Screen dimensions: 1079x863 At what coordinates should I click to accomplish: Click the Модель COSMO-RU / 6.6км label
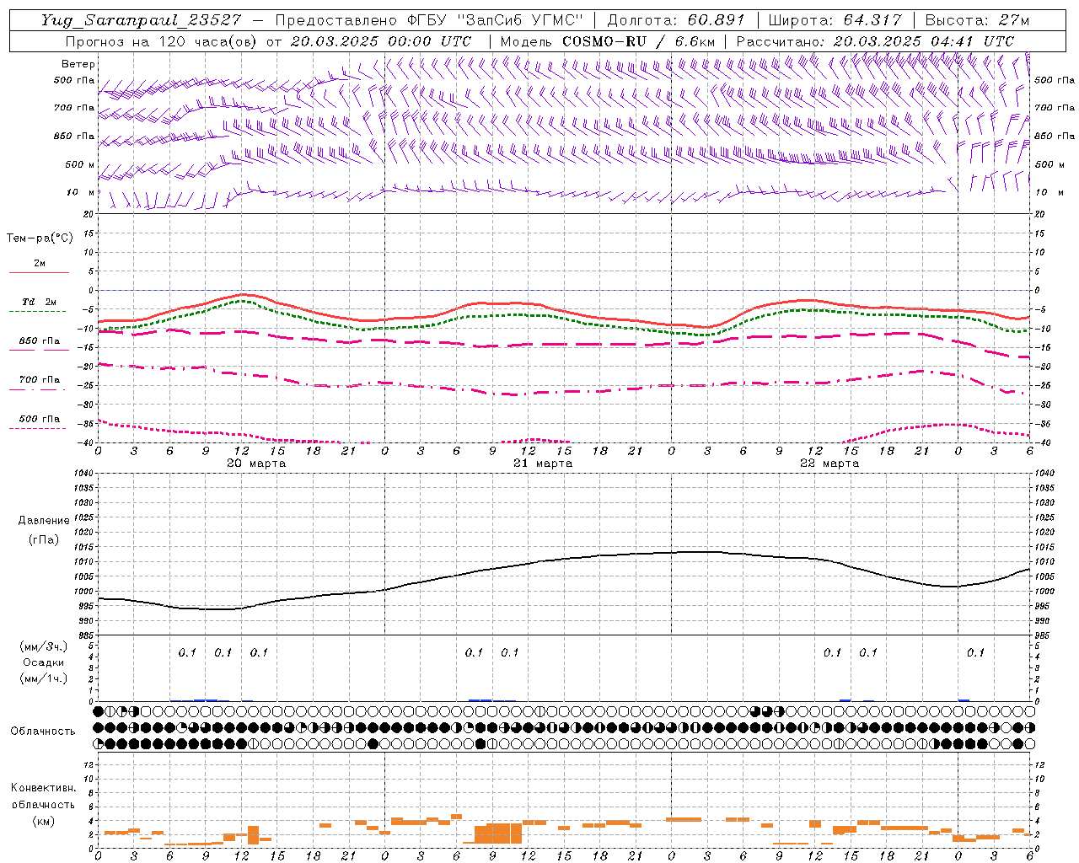pyautogui.click(x=608, y=41)
